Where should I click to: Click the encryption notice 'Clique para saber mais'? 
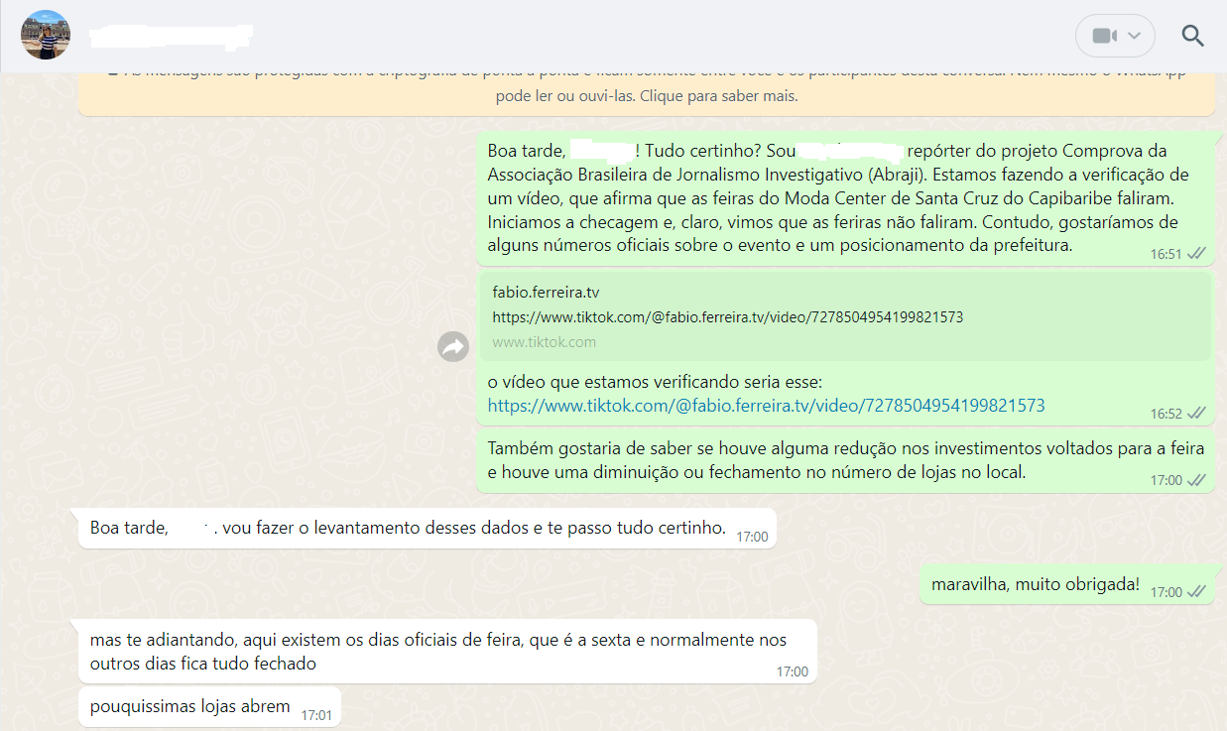pos(720,97)
